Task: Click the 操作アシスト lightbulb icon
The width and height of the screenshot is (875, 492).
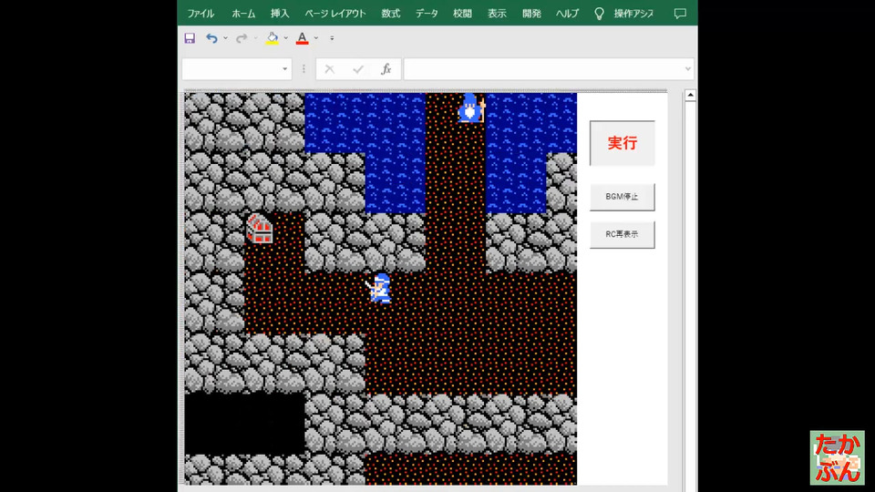Action: pos(599,14)
